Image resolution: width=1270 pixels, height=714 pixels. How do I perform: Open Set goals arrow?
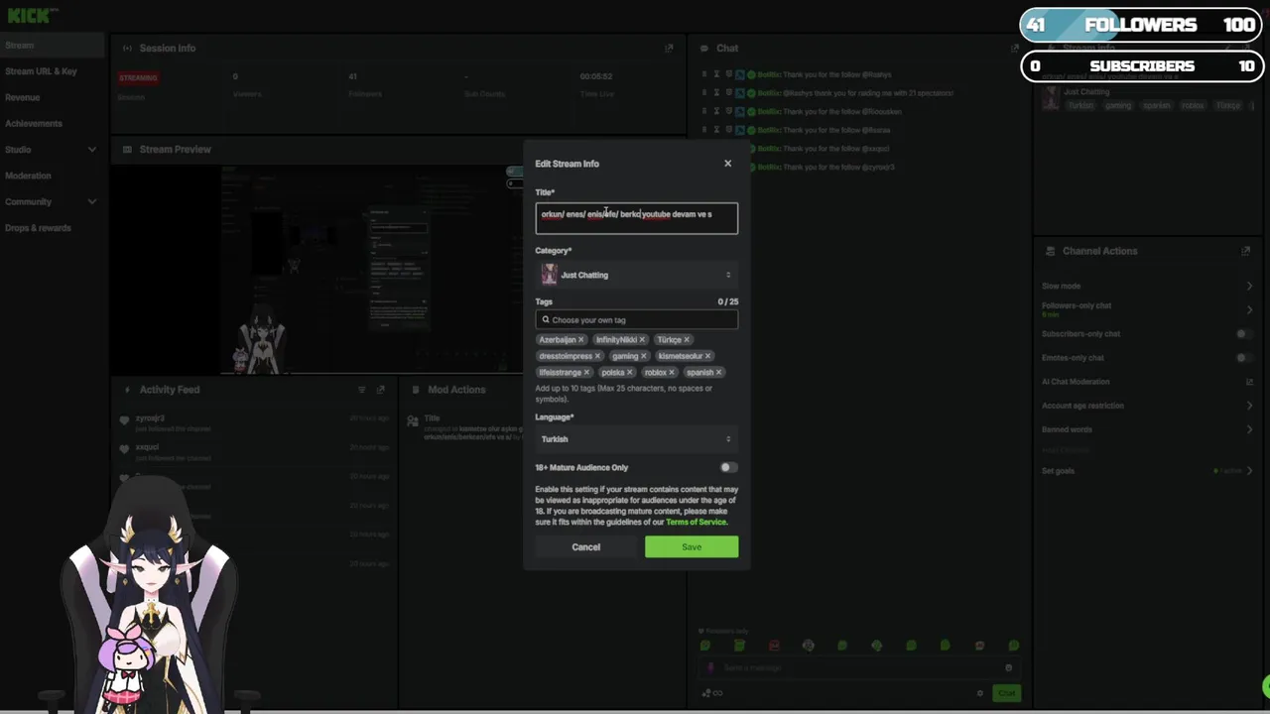1249,470
